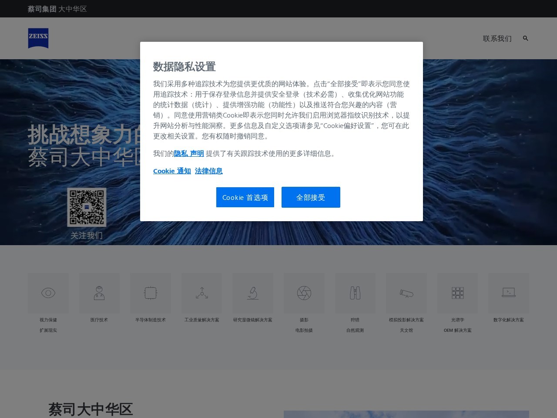Viewport: 557px width, 418px height.
Task: Select the 光谱学 grid icon
Action: tap(458, 293)
